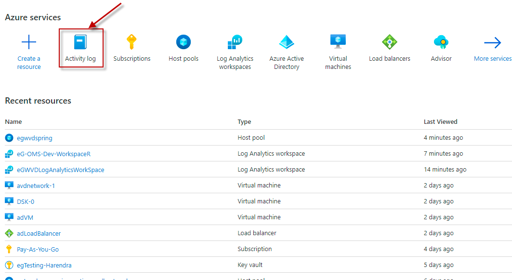Click the VM icon beside adVM

[9, 217]
